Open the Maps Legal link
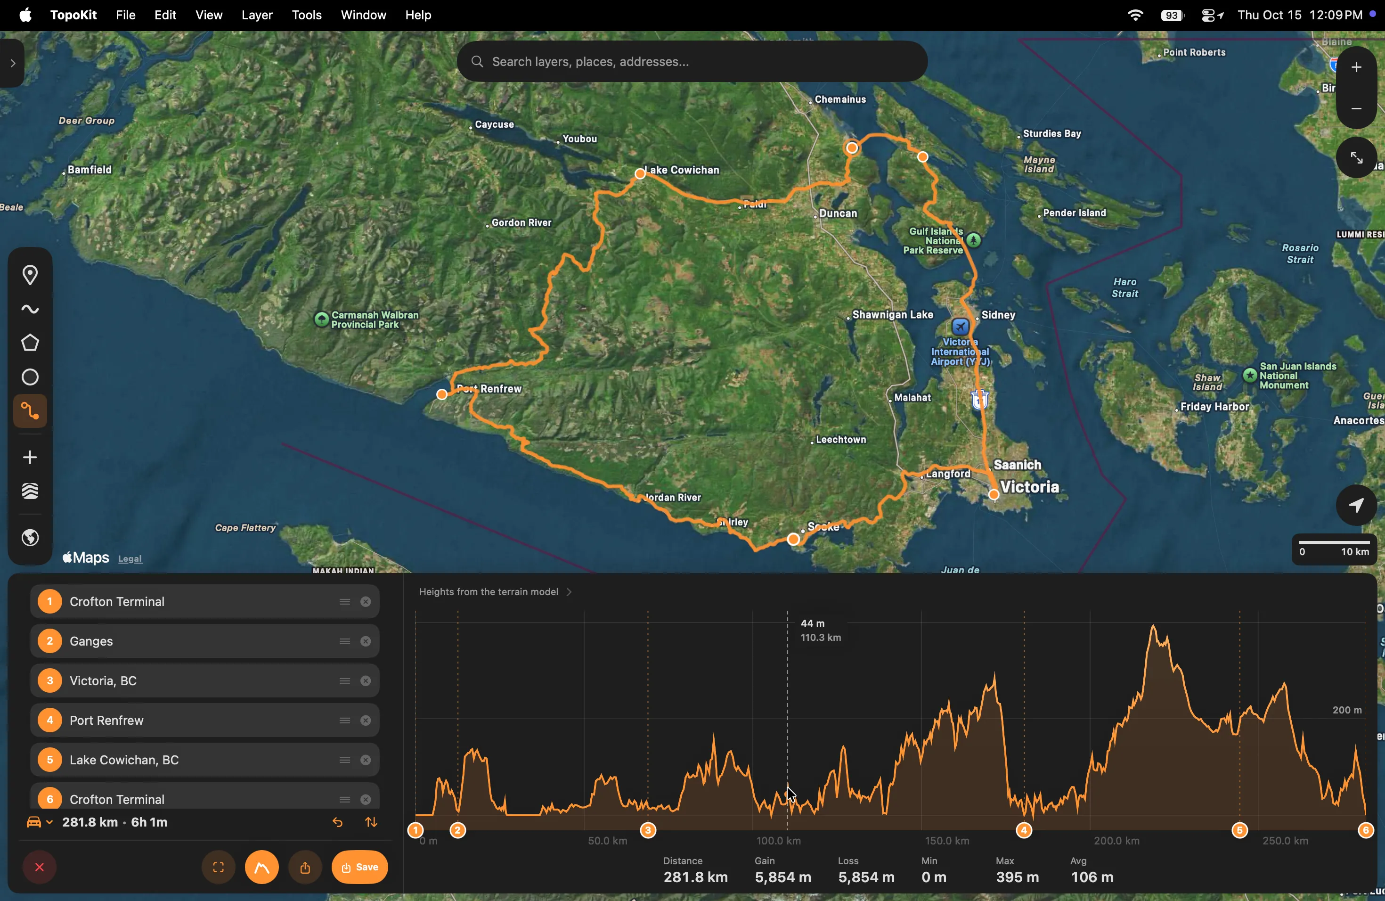This screenshot has width=1385, height=901. 130,559
